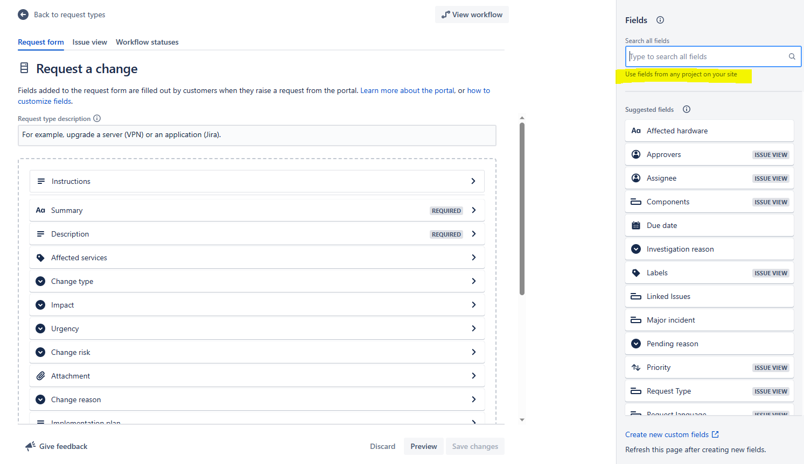This screenshot has width=804, height=464.
Task: Expand the Urgency field settings
Action: (x=473, y=328)
